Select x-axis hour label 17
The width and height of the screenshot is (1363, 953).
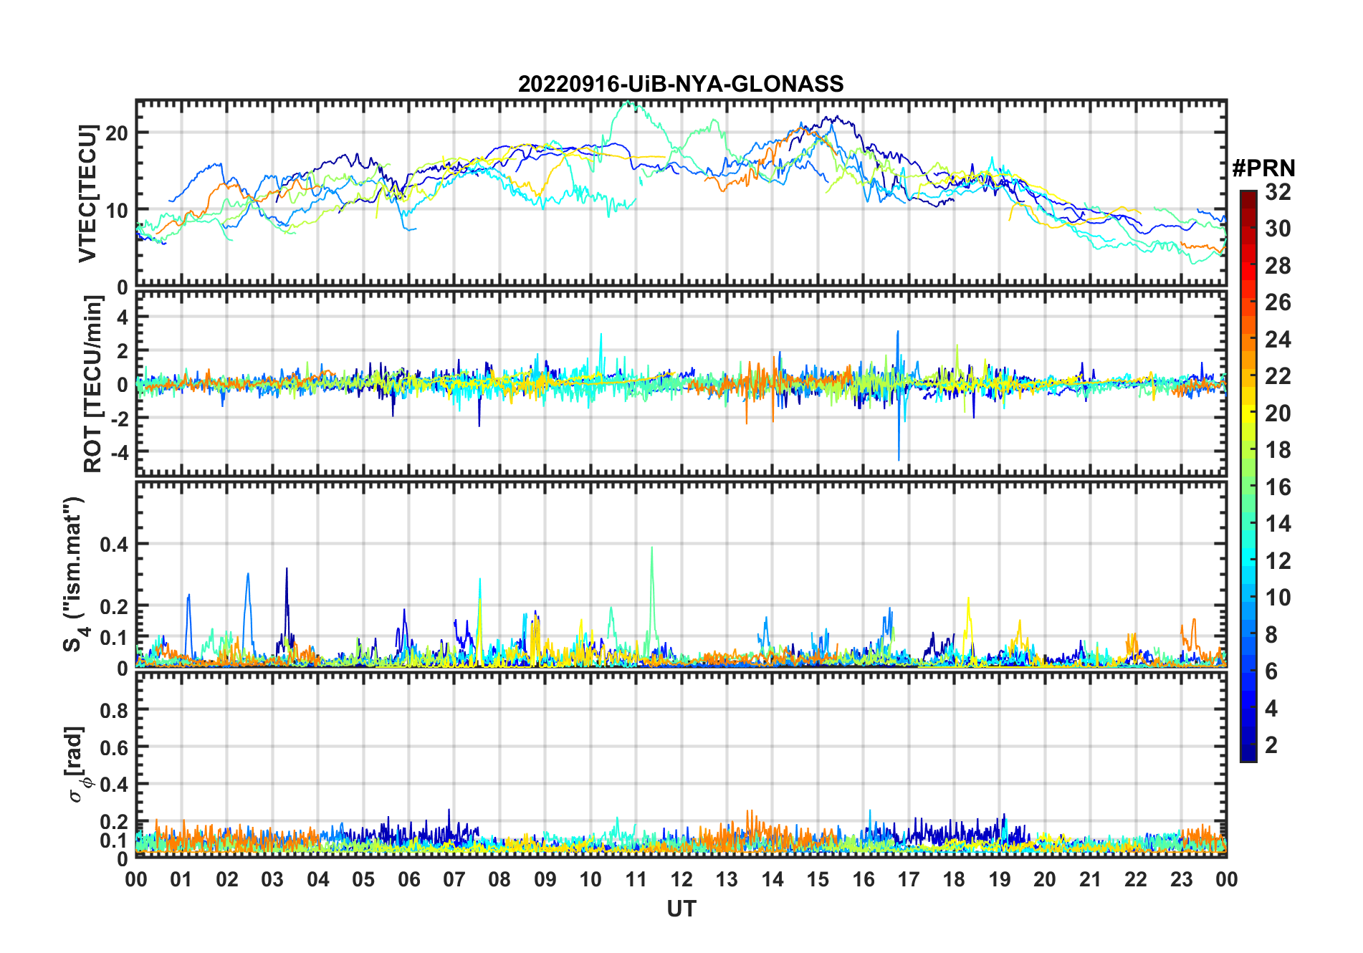(909, 880)
